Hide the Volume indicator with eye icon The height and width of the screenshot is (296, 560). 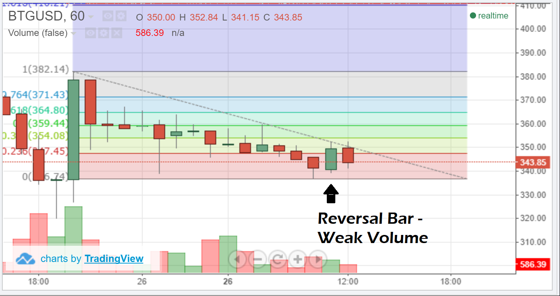(x=90, y=33)
